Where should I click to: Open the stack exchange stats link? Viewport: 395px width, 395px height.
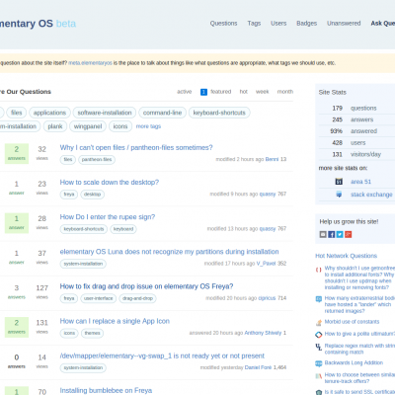tap(371, 195)
